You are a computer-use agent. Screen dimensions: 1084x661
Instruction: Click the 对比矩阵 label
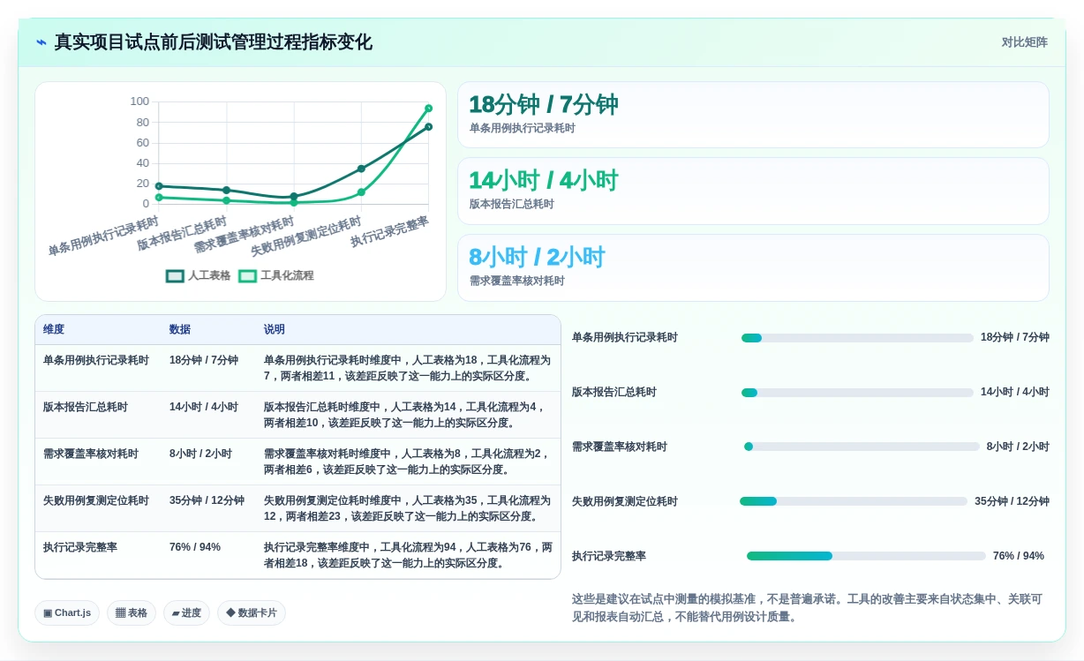[1024, 42]
